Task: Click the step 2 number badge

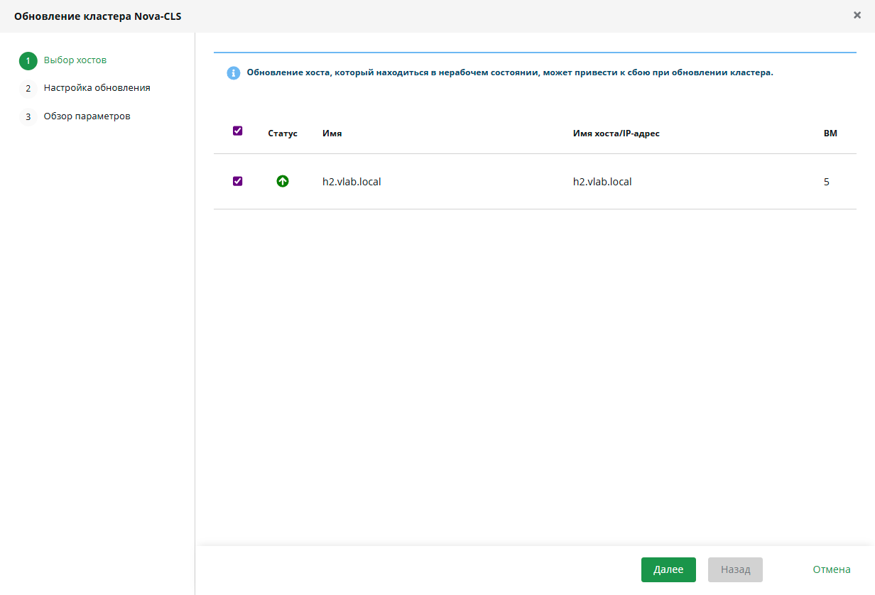Action: (x=28, y=89)
